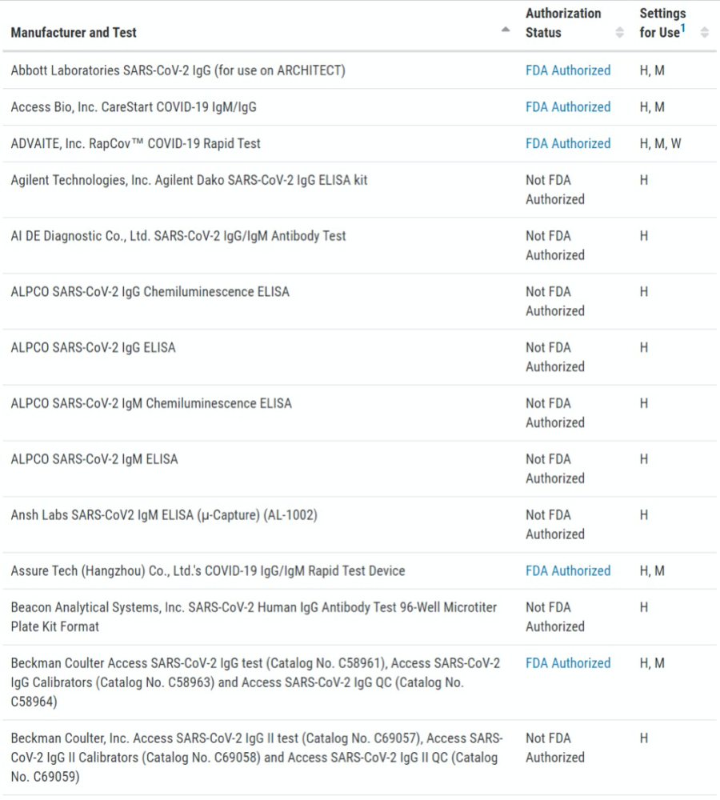This screenshot has height=800, width=720.
Task: Open Abbott Laboratories FDA Authorized link
Action: pyautogui.click(x=567, y=70)
